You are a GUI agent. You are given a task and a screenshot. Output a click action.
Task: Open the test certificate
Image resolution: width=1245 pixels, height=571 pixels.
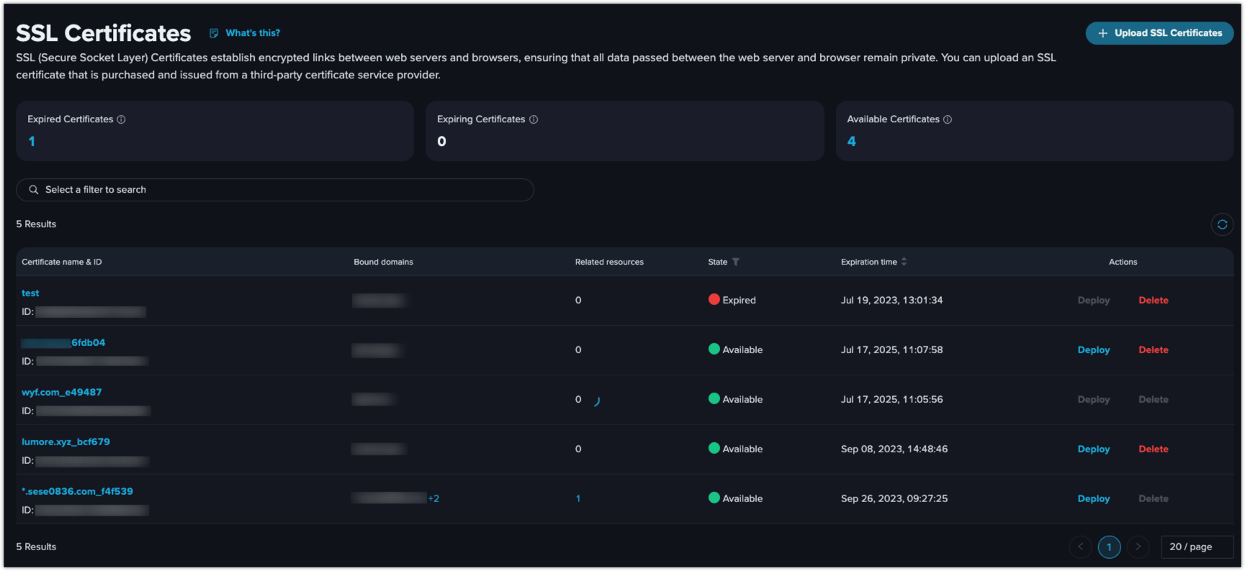[30, 293]
